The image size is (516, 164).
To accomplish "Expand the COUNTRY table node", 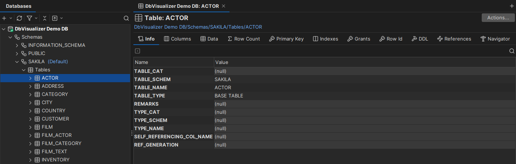I will (31, 111).
